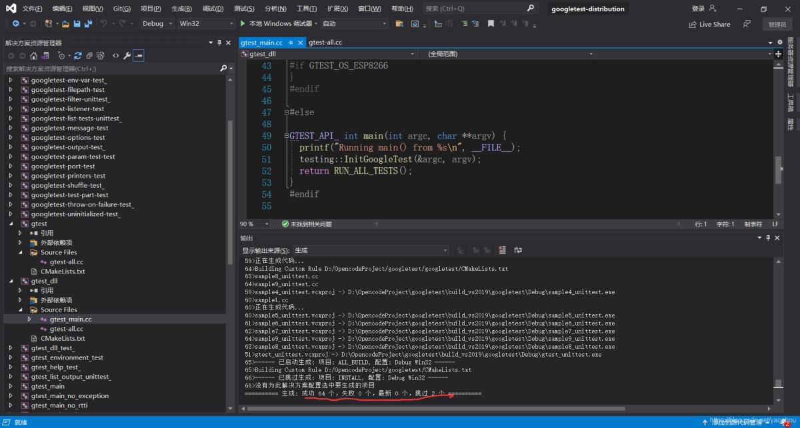Click the Open File folder icon
Viewport: 800px width, 428px height.
[65, 23]
